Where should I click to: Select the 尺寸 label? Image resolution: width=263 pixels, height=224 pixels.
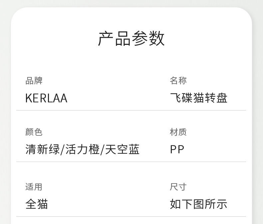click(178, 187)
